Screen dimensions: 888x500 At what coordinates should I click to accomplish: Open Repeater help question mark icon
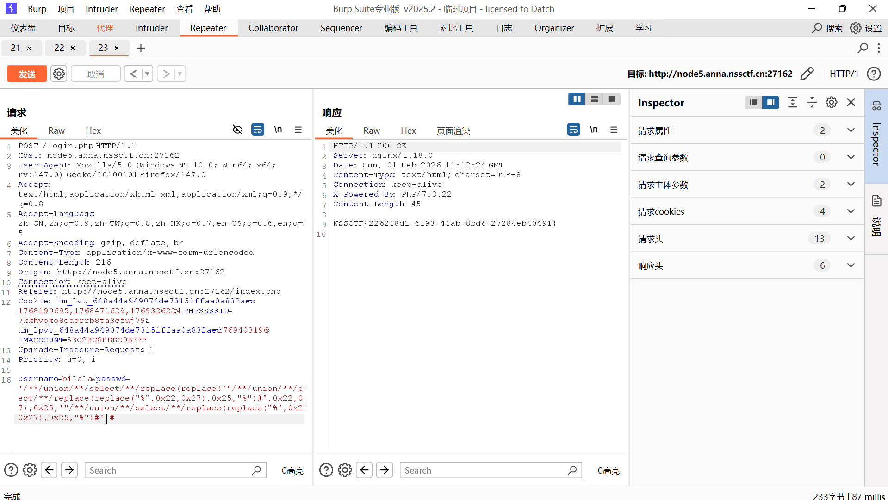tap(874, 74)
